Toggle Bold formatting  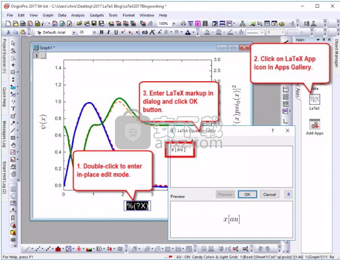point(102,32)
